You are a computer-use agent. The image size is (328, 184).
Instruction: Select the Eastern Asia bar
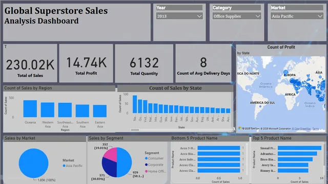(x=100, y=111)
